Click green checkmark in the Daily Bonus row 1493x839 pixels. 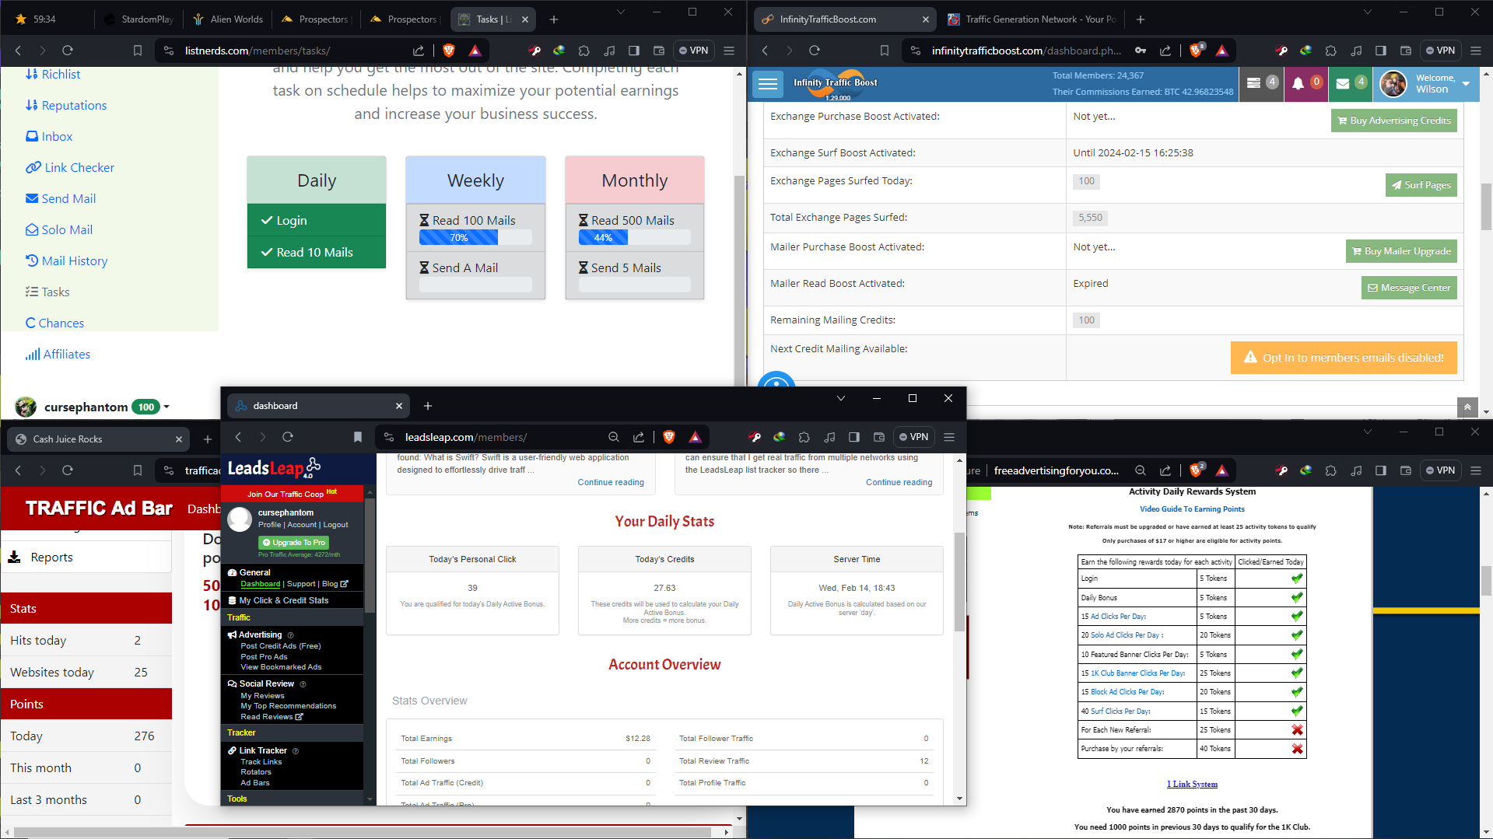1296,598
